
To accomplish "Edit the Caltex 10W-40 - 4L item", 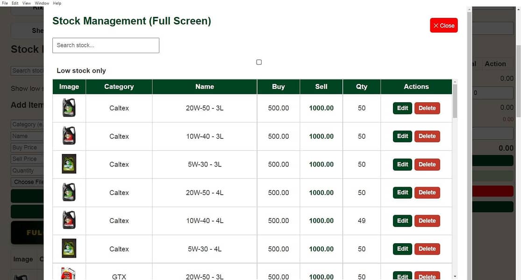I will (402, 221).
